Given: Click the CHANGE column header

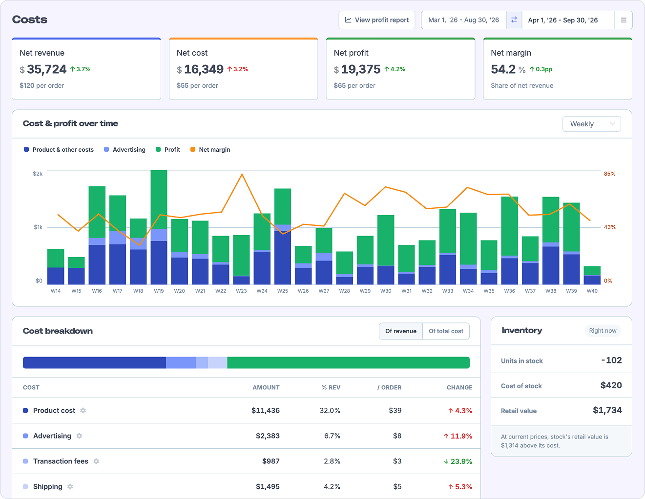Looking at the screenshot, I should (x=459, y=388).
